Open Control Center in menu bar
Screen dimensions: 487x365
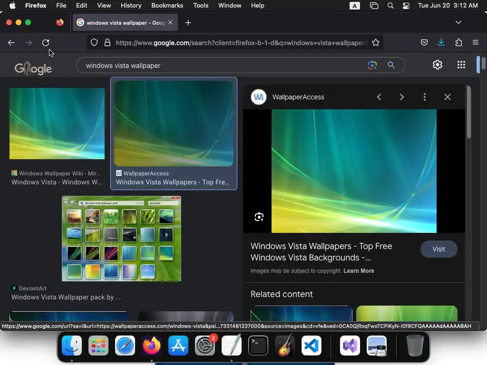point(406,6)
